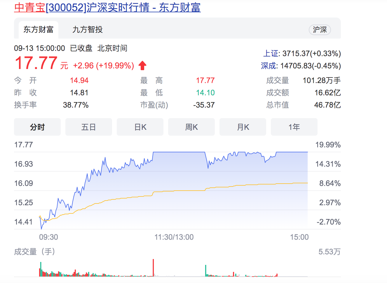Display the 1年 chart range
The height and width of the screenshot is (283, 387).
tap(294, 127)
